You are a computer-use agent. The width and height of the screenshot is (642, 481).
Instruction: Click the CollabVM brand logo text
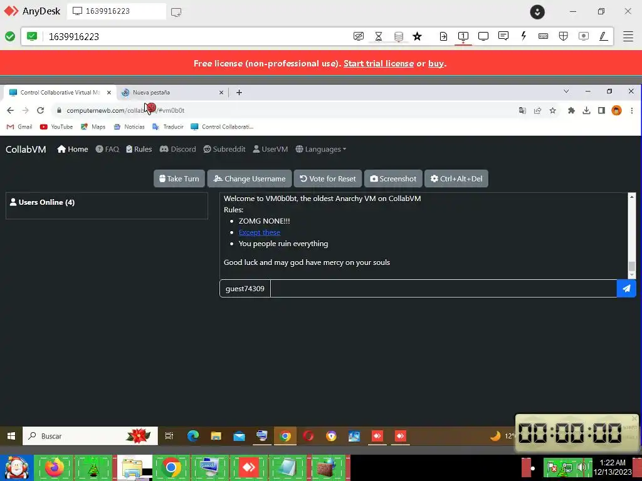pos(26,149)
